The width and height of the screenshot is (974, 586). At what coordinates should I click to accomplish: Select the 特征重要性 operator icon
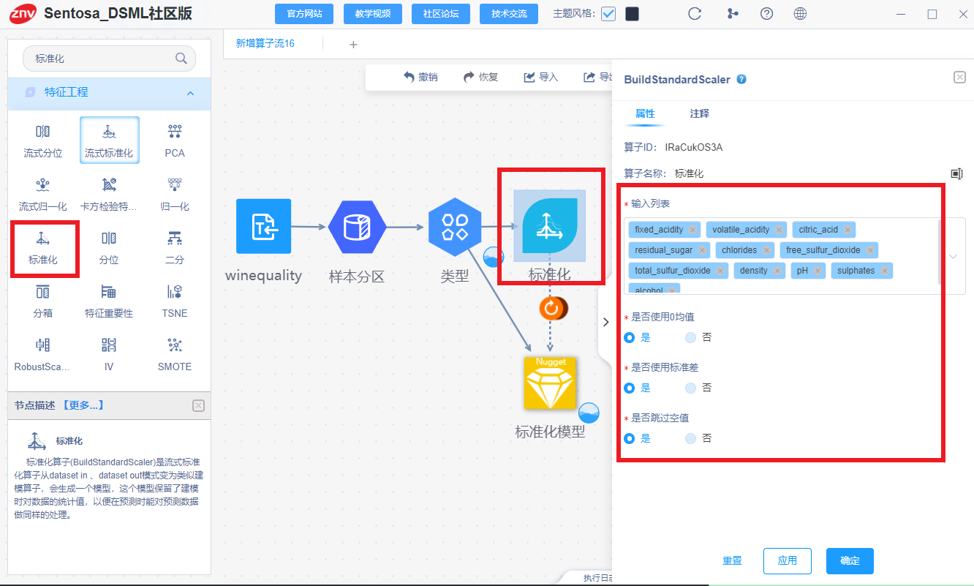click(x=109, y=292)
